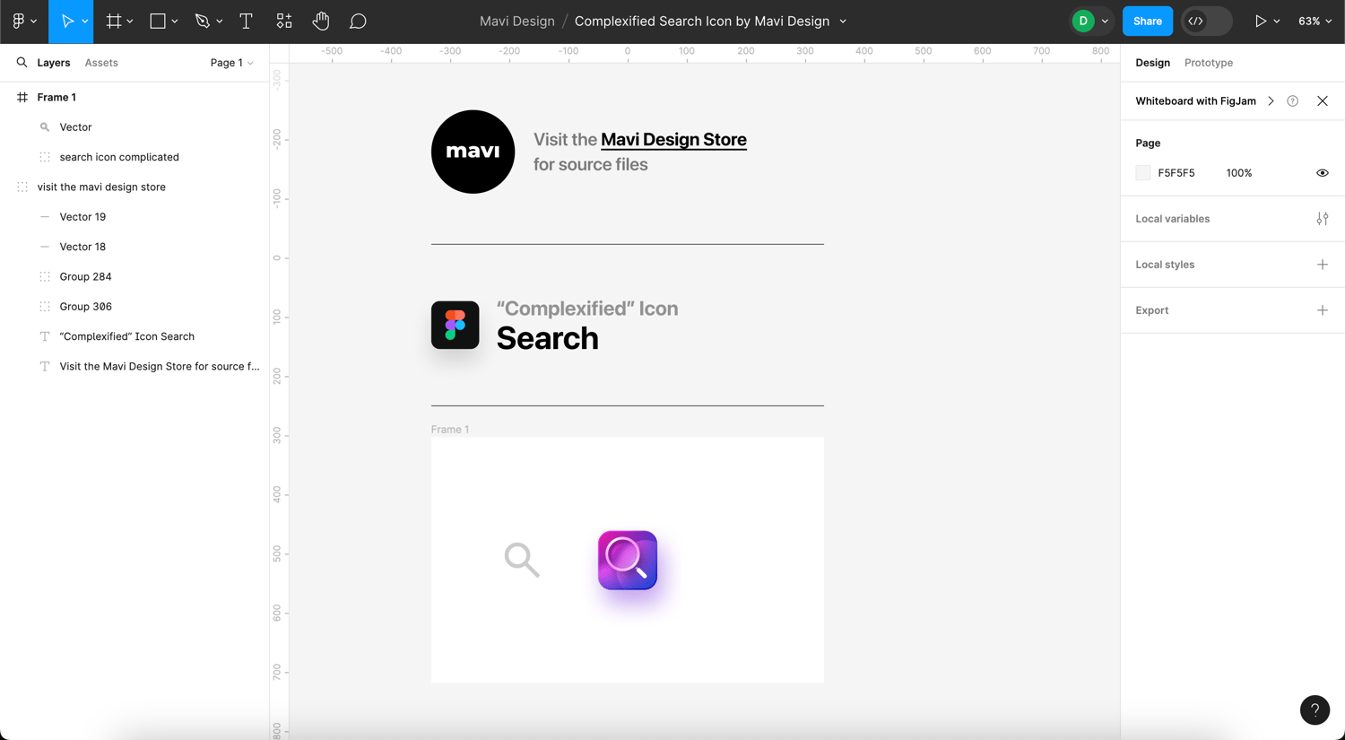This screenshot has height=740, width=1345.
Task: Search layers with the magnifier icon
Action: coord(22,63)
